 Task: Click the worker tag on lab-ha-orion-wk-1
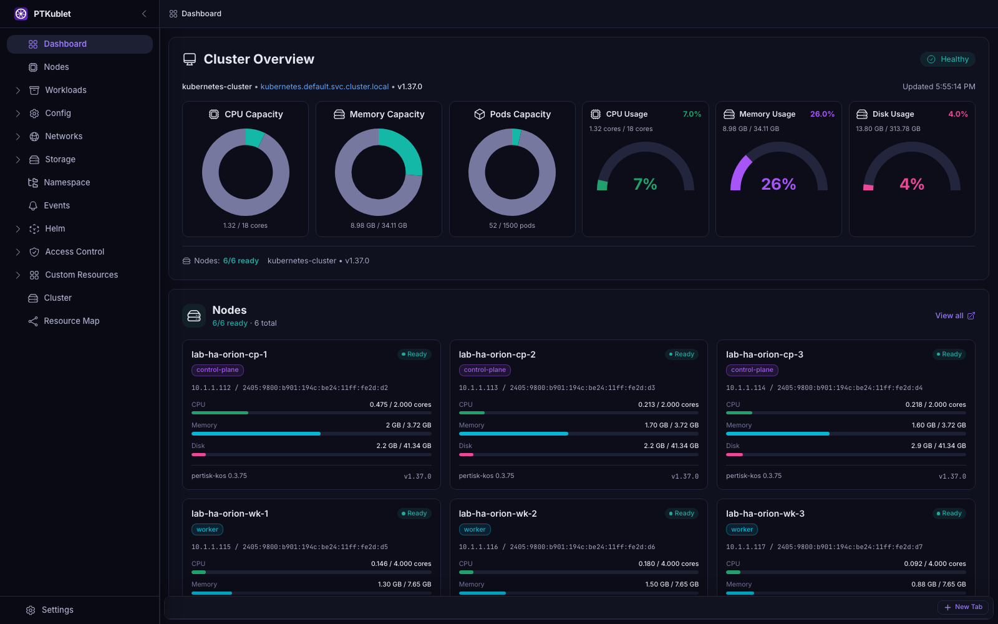(207, 530)
